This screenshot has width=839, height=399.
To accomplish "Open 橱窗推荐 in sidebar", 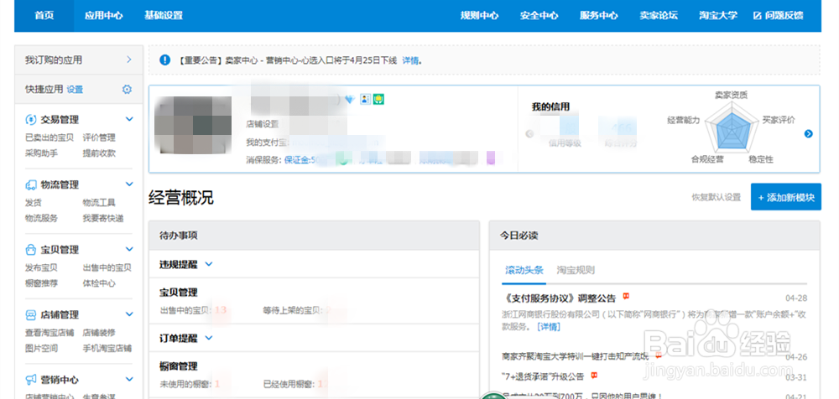I will pyautogui.click(x=41, y=283).
